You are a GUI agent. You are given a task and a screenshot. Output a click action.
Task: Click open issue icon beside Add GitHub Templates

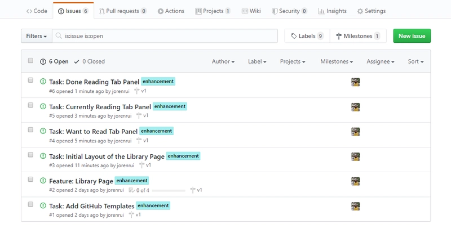(43, 205)
